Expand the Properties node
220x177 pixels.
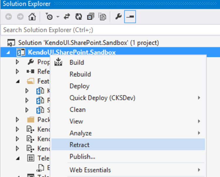(17, 62)
